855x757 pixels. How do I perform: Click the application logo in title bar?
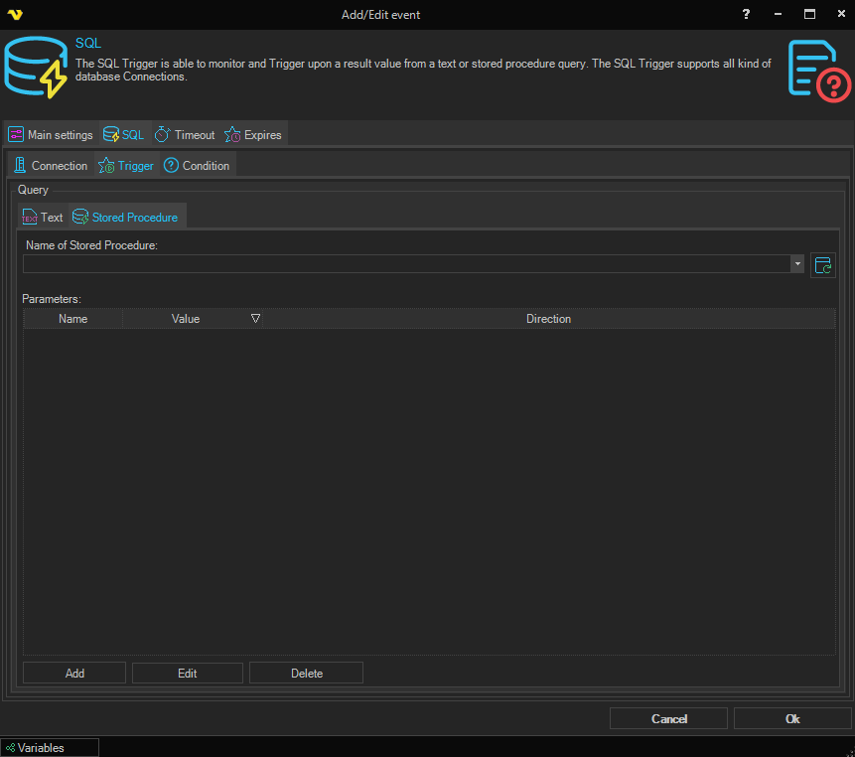tap(14, 15)
